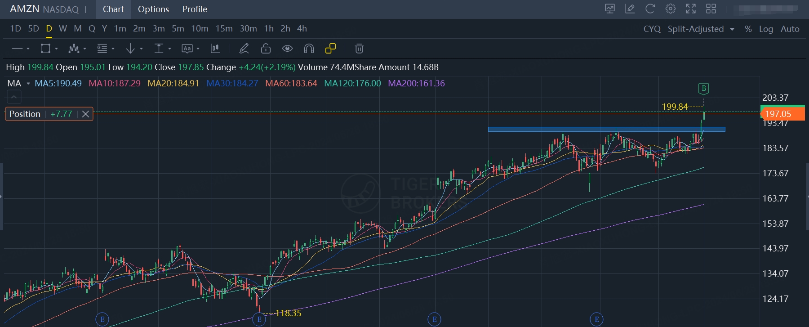Viewport: 809px width, 327px height.
Task: Switch to weekly W timeframe
Action: (x=63, y=28)
